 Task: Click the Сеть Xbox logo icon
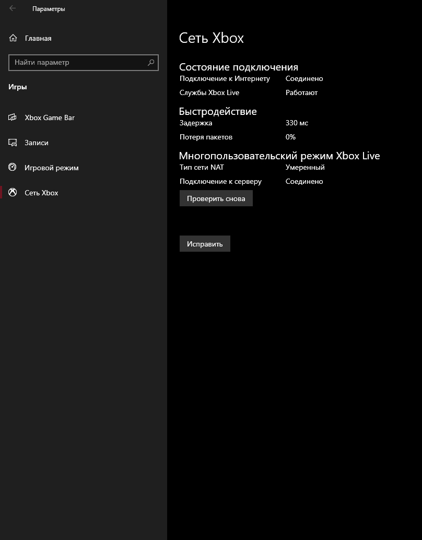[13, 192]
